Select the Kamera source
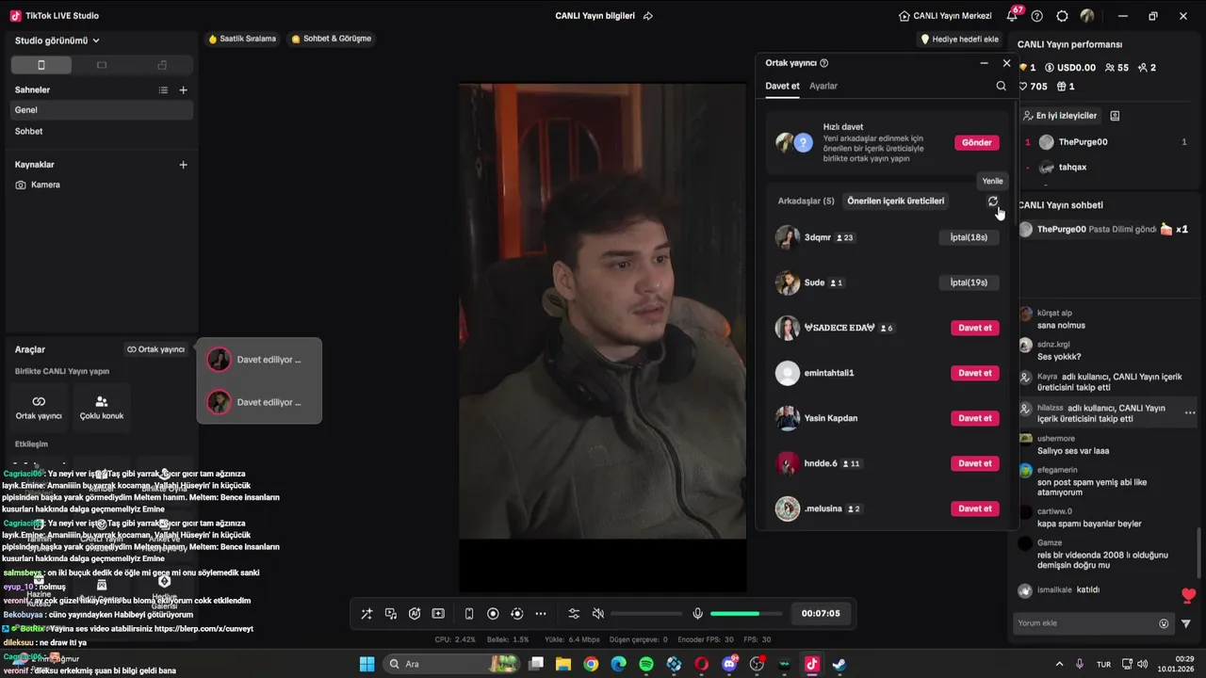The width and height of the screenshot is (1206, 678). [100, 185]
